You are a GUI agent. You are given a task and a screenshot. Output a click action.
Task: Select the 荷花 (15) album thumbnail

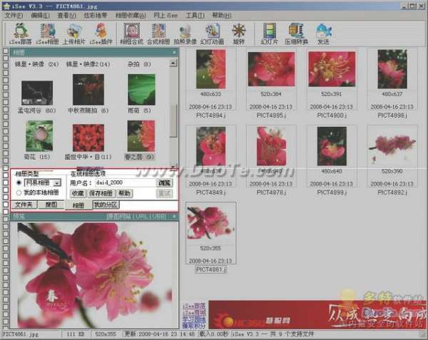[39, 135]
